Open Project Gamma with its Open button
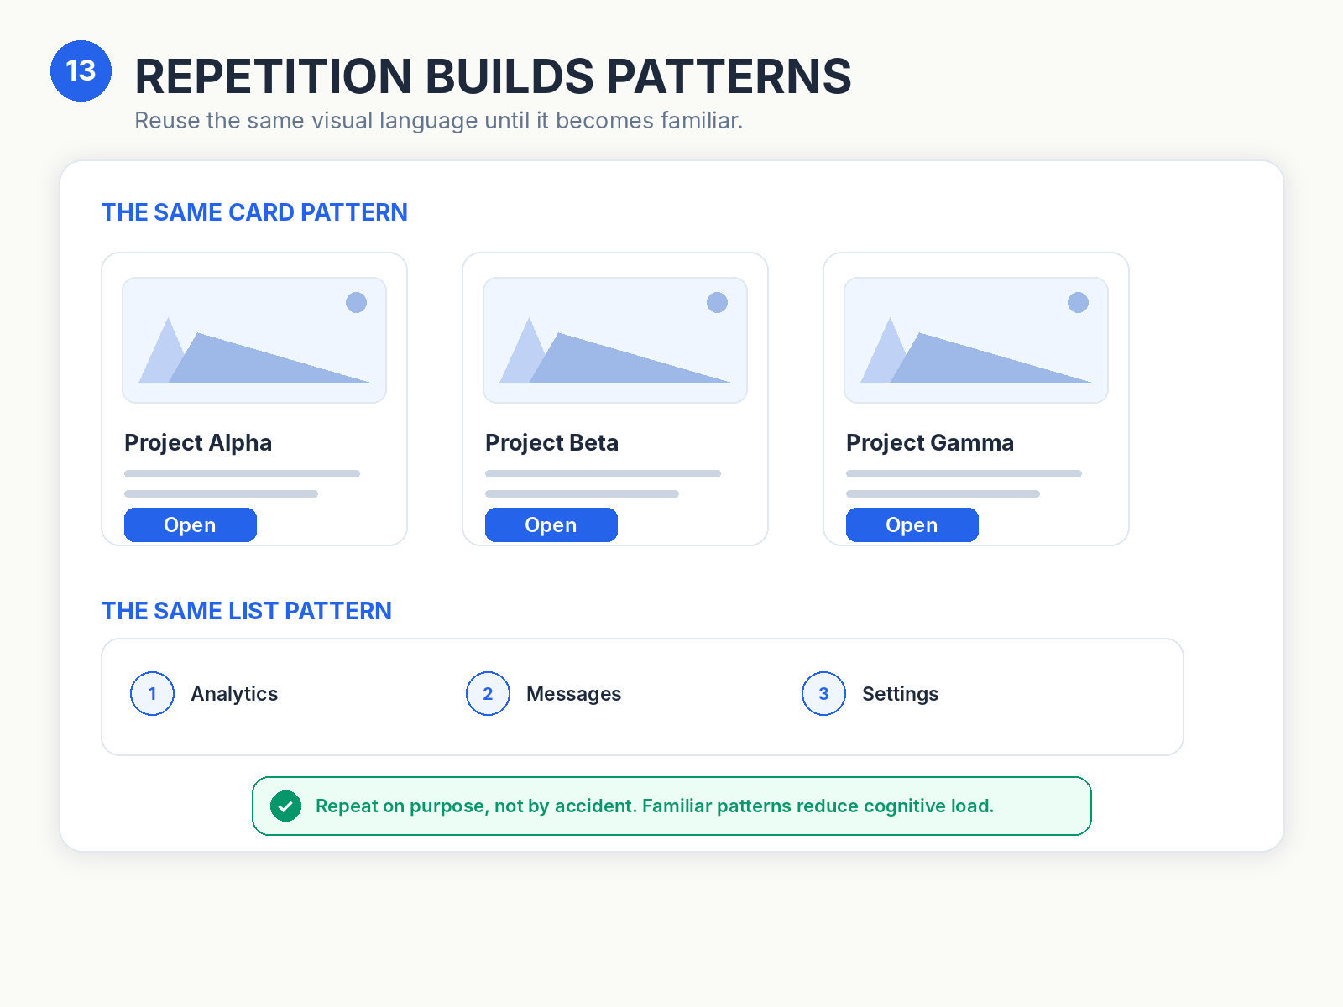The image size is (1343, 1007). (912, 525)
